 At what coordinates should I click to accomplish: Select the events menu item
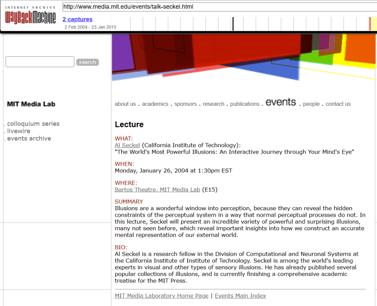[x=280, y=102]
